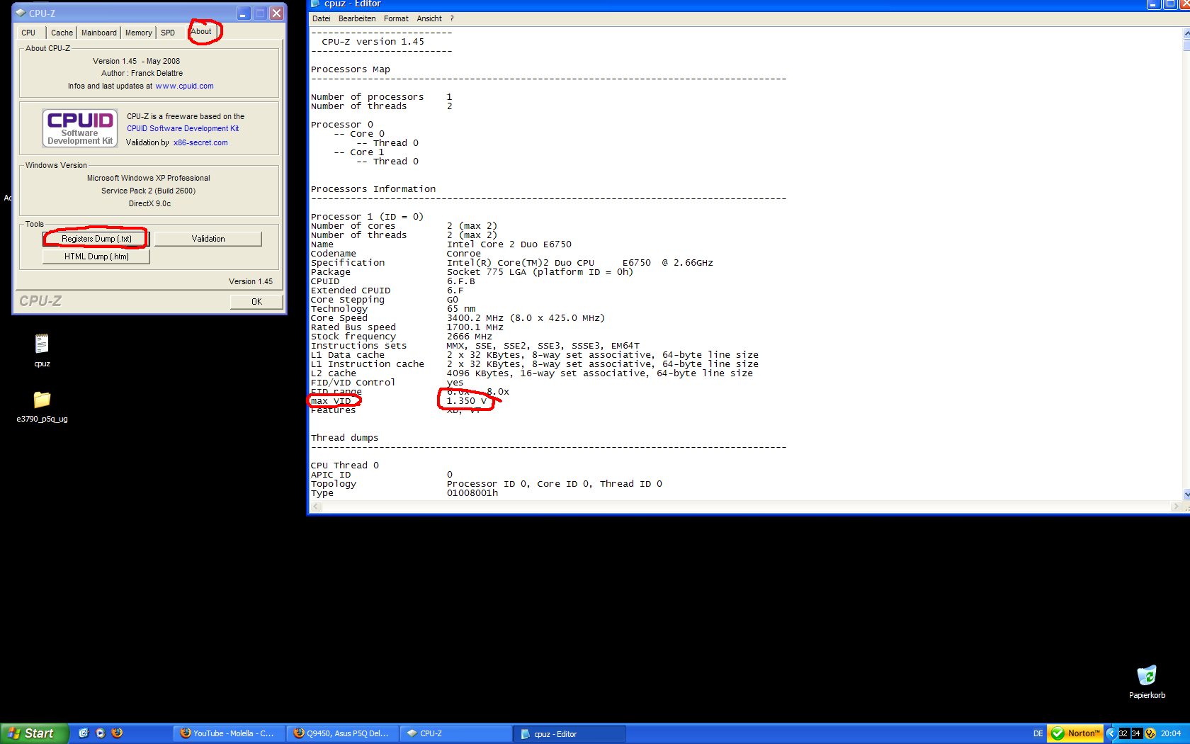The height and width of the screenshot is (744, 1190).
Task: Click 'Processors Map' heading
Action: [351, 69]
